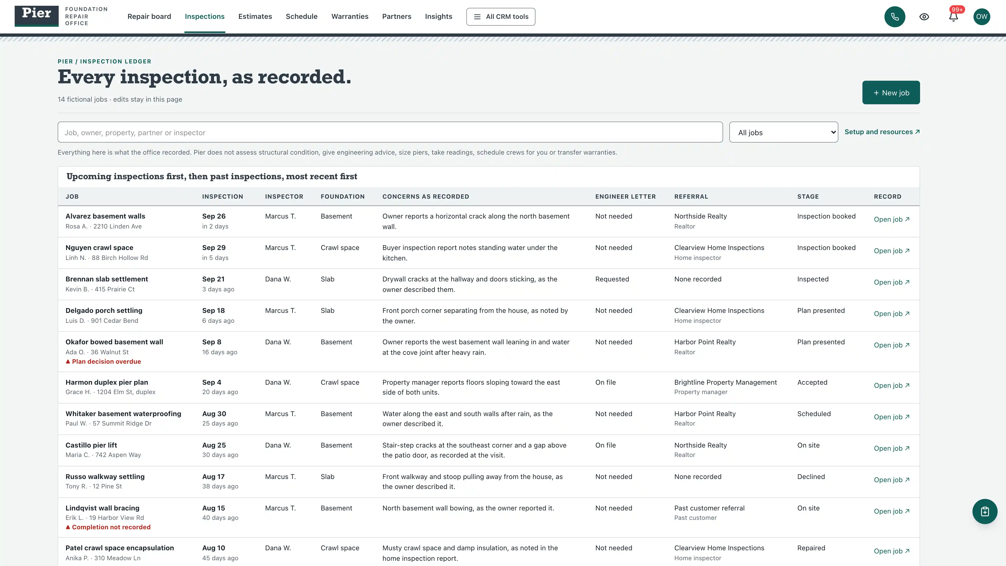The height and width of the screenshot is (566, 1006).
Task: Click the Pier logo
Action: click(x=37, y=16)
